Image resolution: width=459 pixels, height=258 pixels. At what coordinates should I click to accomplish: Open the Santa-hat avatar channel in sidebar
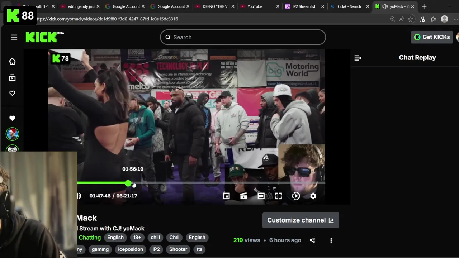tap(12, 134)
